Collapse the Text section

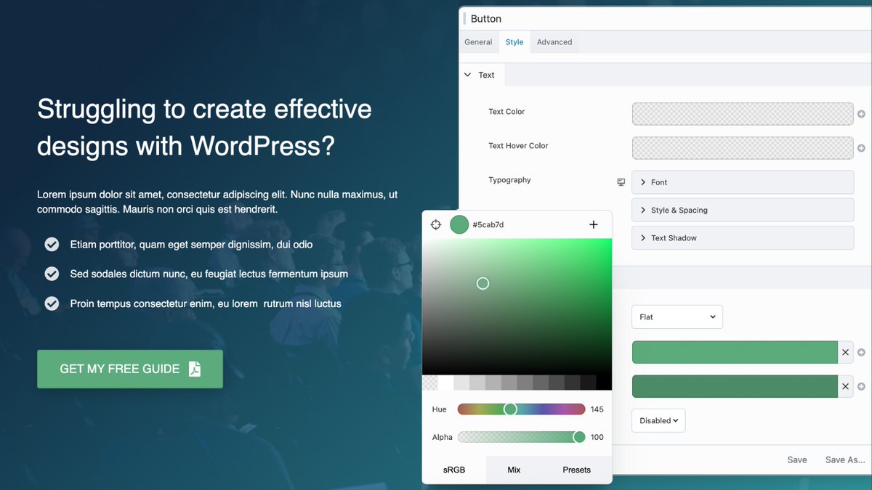(x=481, y=75)
